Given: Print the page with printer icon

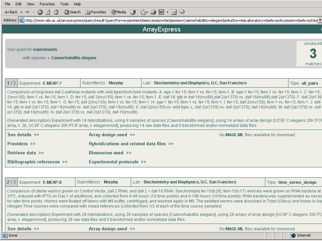Looking at the screenshot, I should click(x=153, y=12).
